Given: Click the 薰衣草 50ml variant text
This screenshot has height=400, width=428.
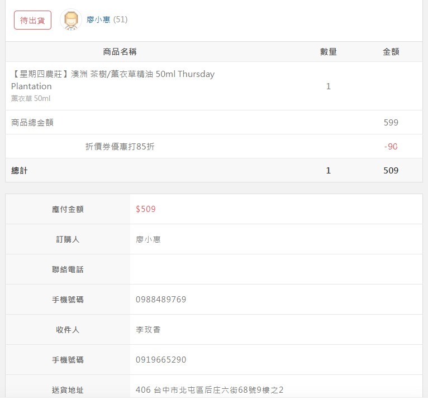Looking at the screenshot, I should (31, 98).
